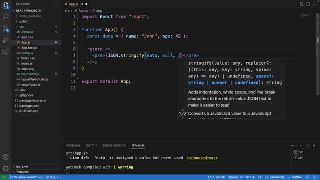
Task: Switch to the OUTPUT panel tab
Action: pyautogui.click(x=91, y=145)
